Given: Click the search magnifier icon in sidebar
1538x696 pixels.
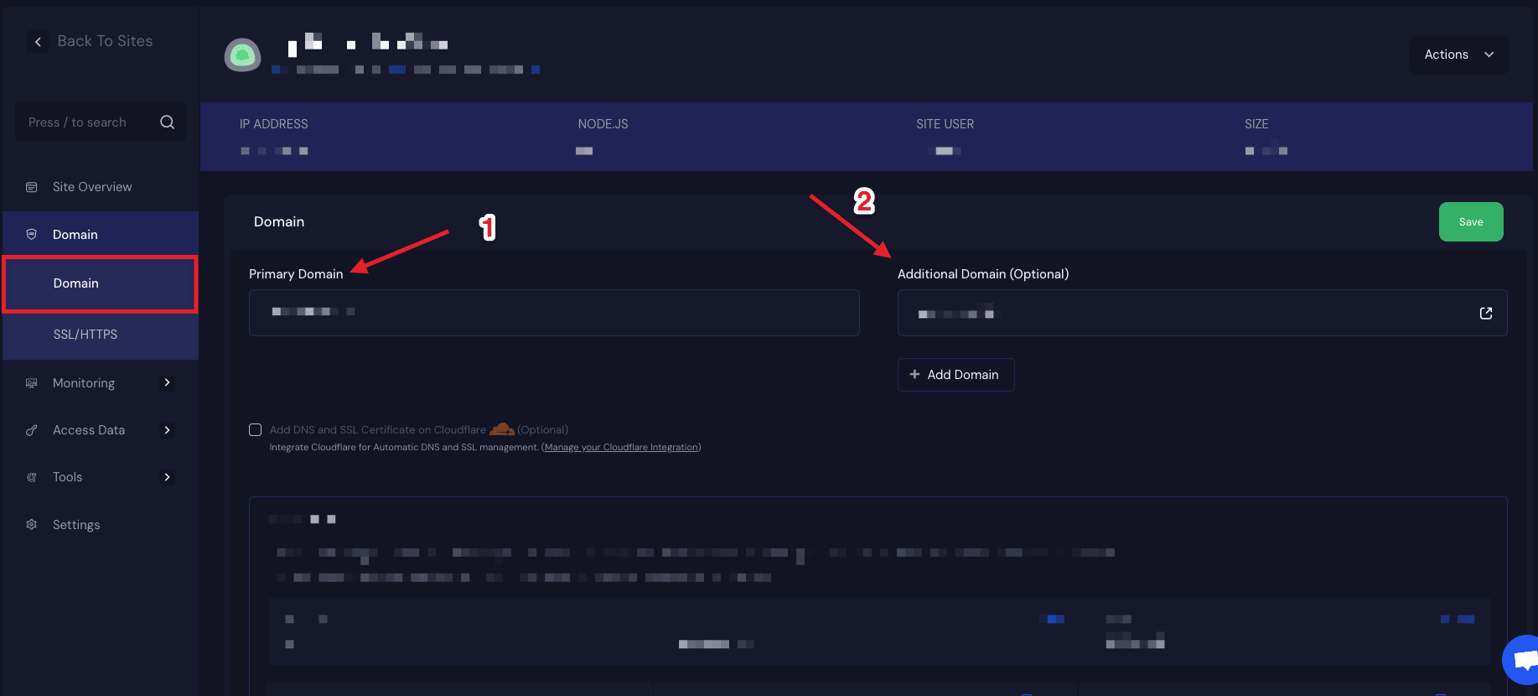Looking at the screenshot, I should [168, 122].
